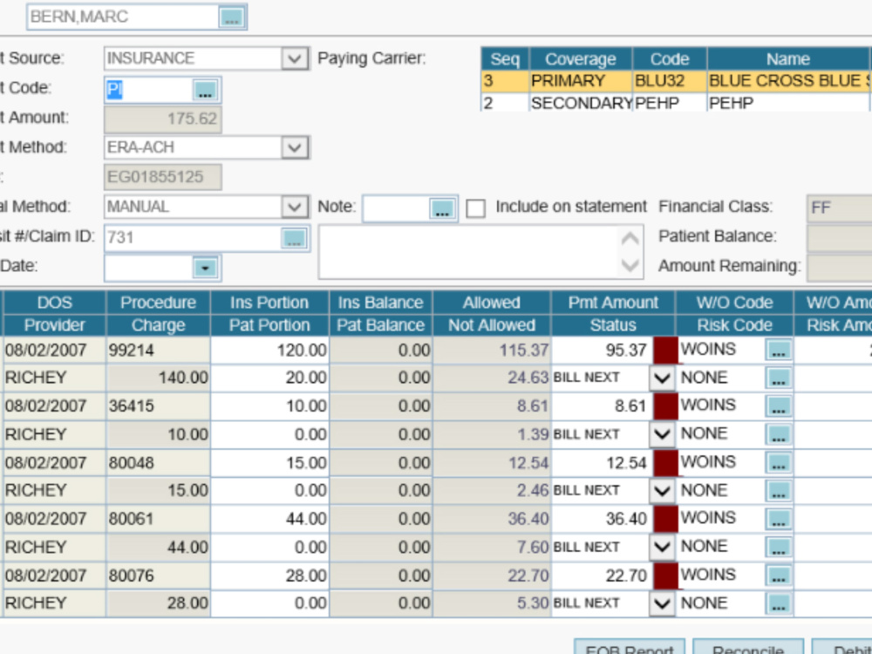Click the dark red marker on 80076 row

[x=665, y=575]
